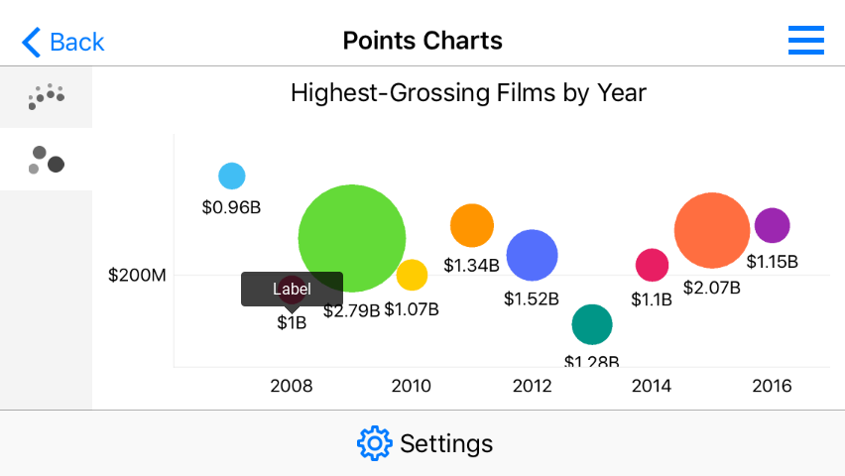
Task: Select the yellow $1.07B bubble
Action: pyautogui.click(x=412, y=275)
